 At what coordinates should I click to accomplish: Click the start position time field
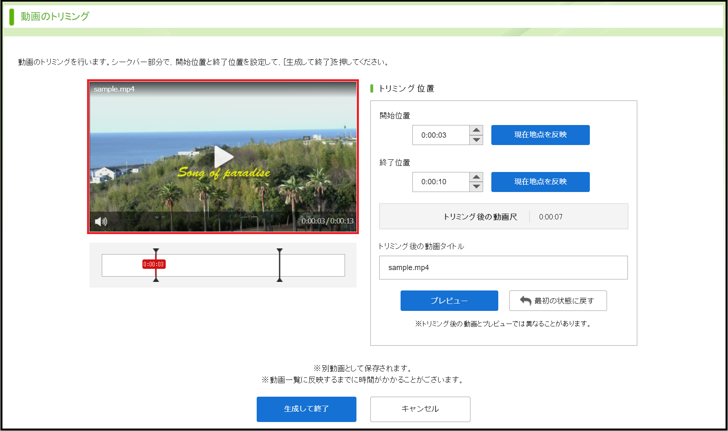click(441, 135)
